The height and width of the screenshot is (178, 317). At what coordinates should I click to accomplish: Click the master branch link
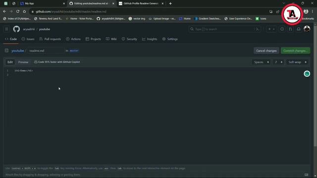[x=74, y=50]
